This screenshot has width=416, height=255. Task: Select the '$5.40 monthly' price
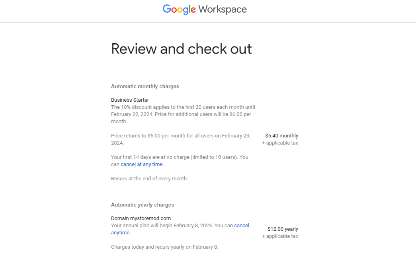[x=281, y=135]
